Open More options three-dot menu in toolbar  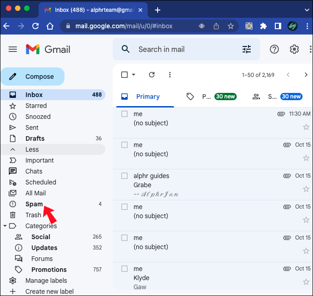(170, 75)
